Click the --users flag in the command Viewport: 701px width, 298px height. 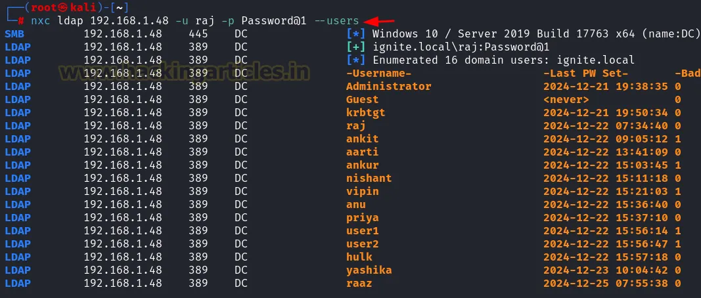coord(336,21)
